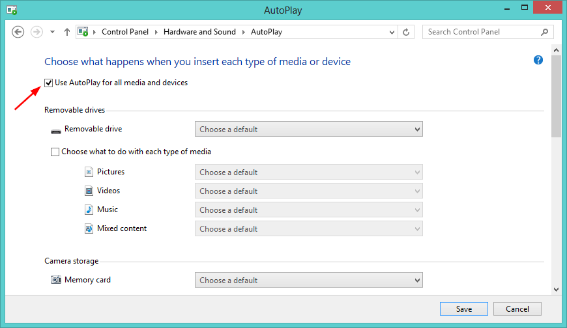Click the blue Help question mark icon

(538, 60)
